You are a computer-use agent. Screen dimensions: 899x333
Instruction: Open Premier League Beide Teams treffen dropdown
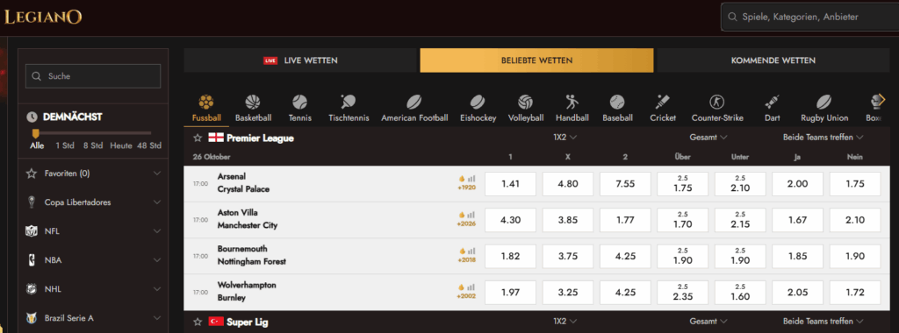pyautogui.click(x=823, y=138)
